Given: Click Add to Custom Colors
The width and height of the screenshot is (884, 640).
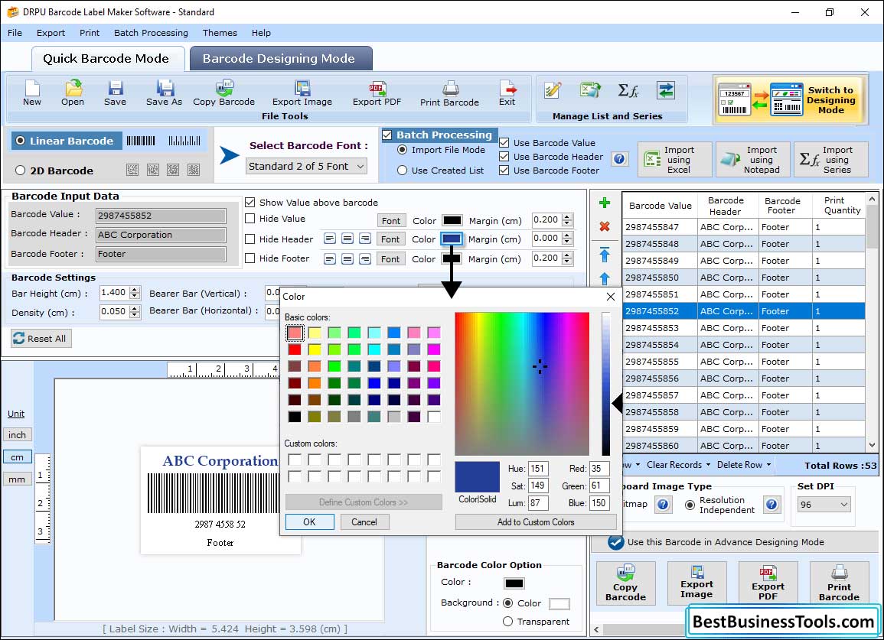Looking at the screenshot, I should [x=536, y=522].
